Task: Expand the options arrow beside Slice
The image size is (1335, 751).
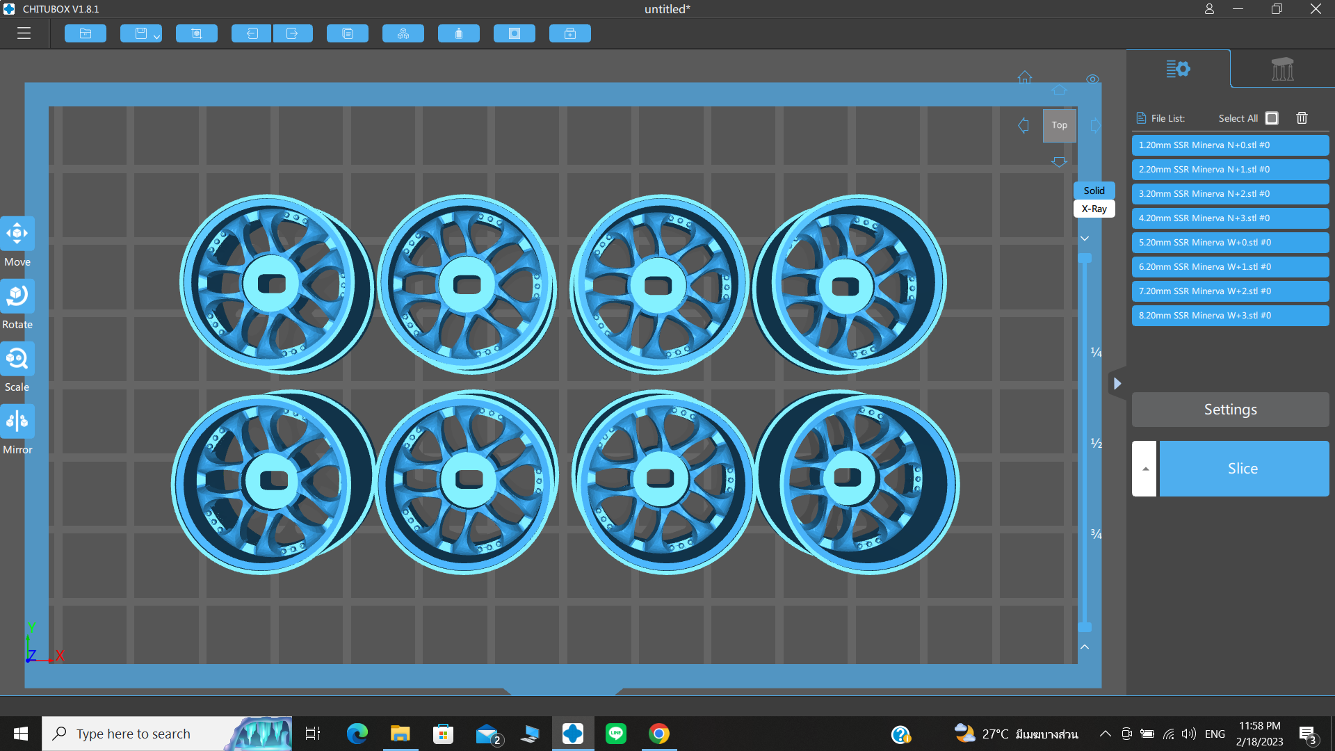Action: [1144, 469]
